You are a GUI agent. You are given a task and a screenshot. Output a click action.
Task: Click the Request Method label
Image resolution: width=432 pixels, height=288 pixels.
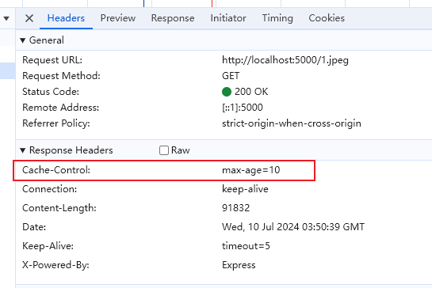[x=62, y=76]
